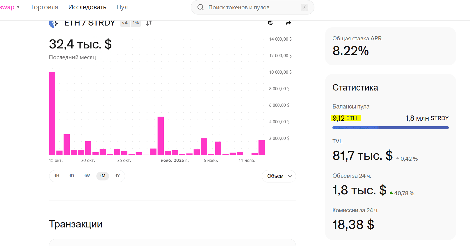
Task: Select the 1H time range
Action: [x=57, y=176]
